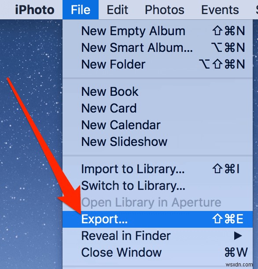The width and height of the screenshot is (258, 269).
Task: Click Open Library in Aperture item
Action: pyautogui.click(x=158, y=203)
